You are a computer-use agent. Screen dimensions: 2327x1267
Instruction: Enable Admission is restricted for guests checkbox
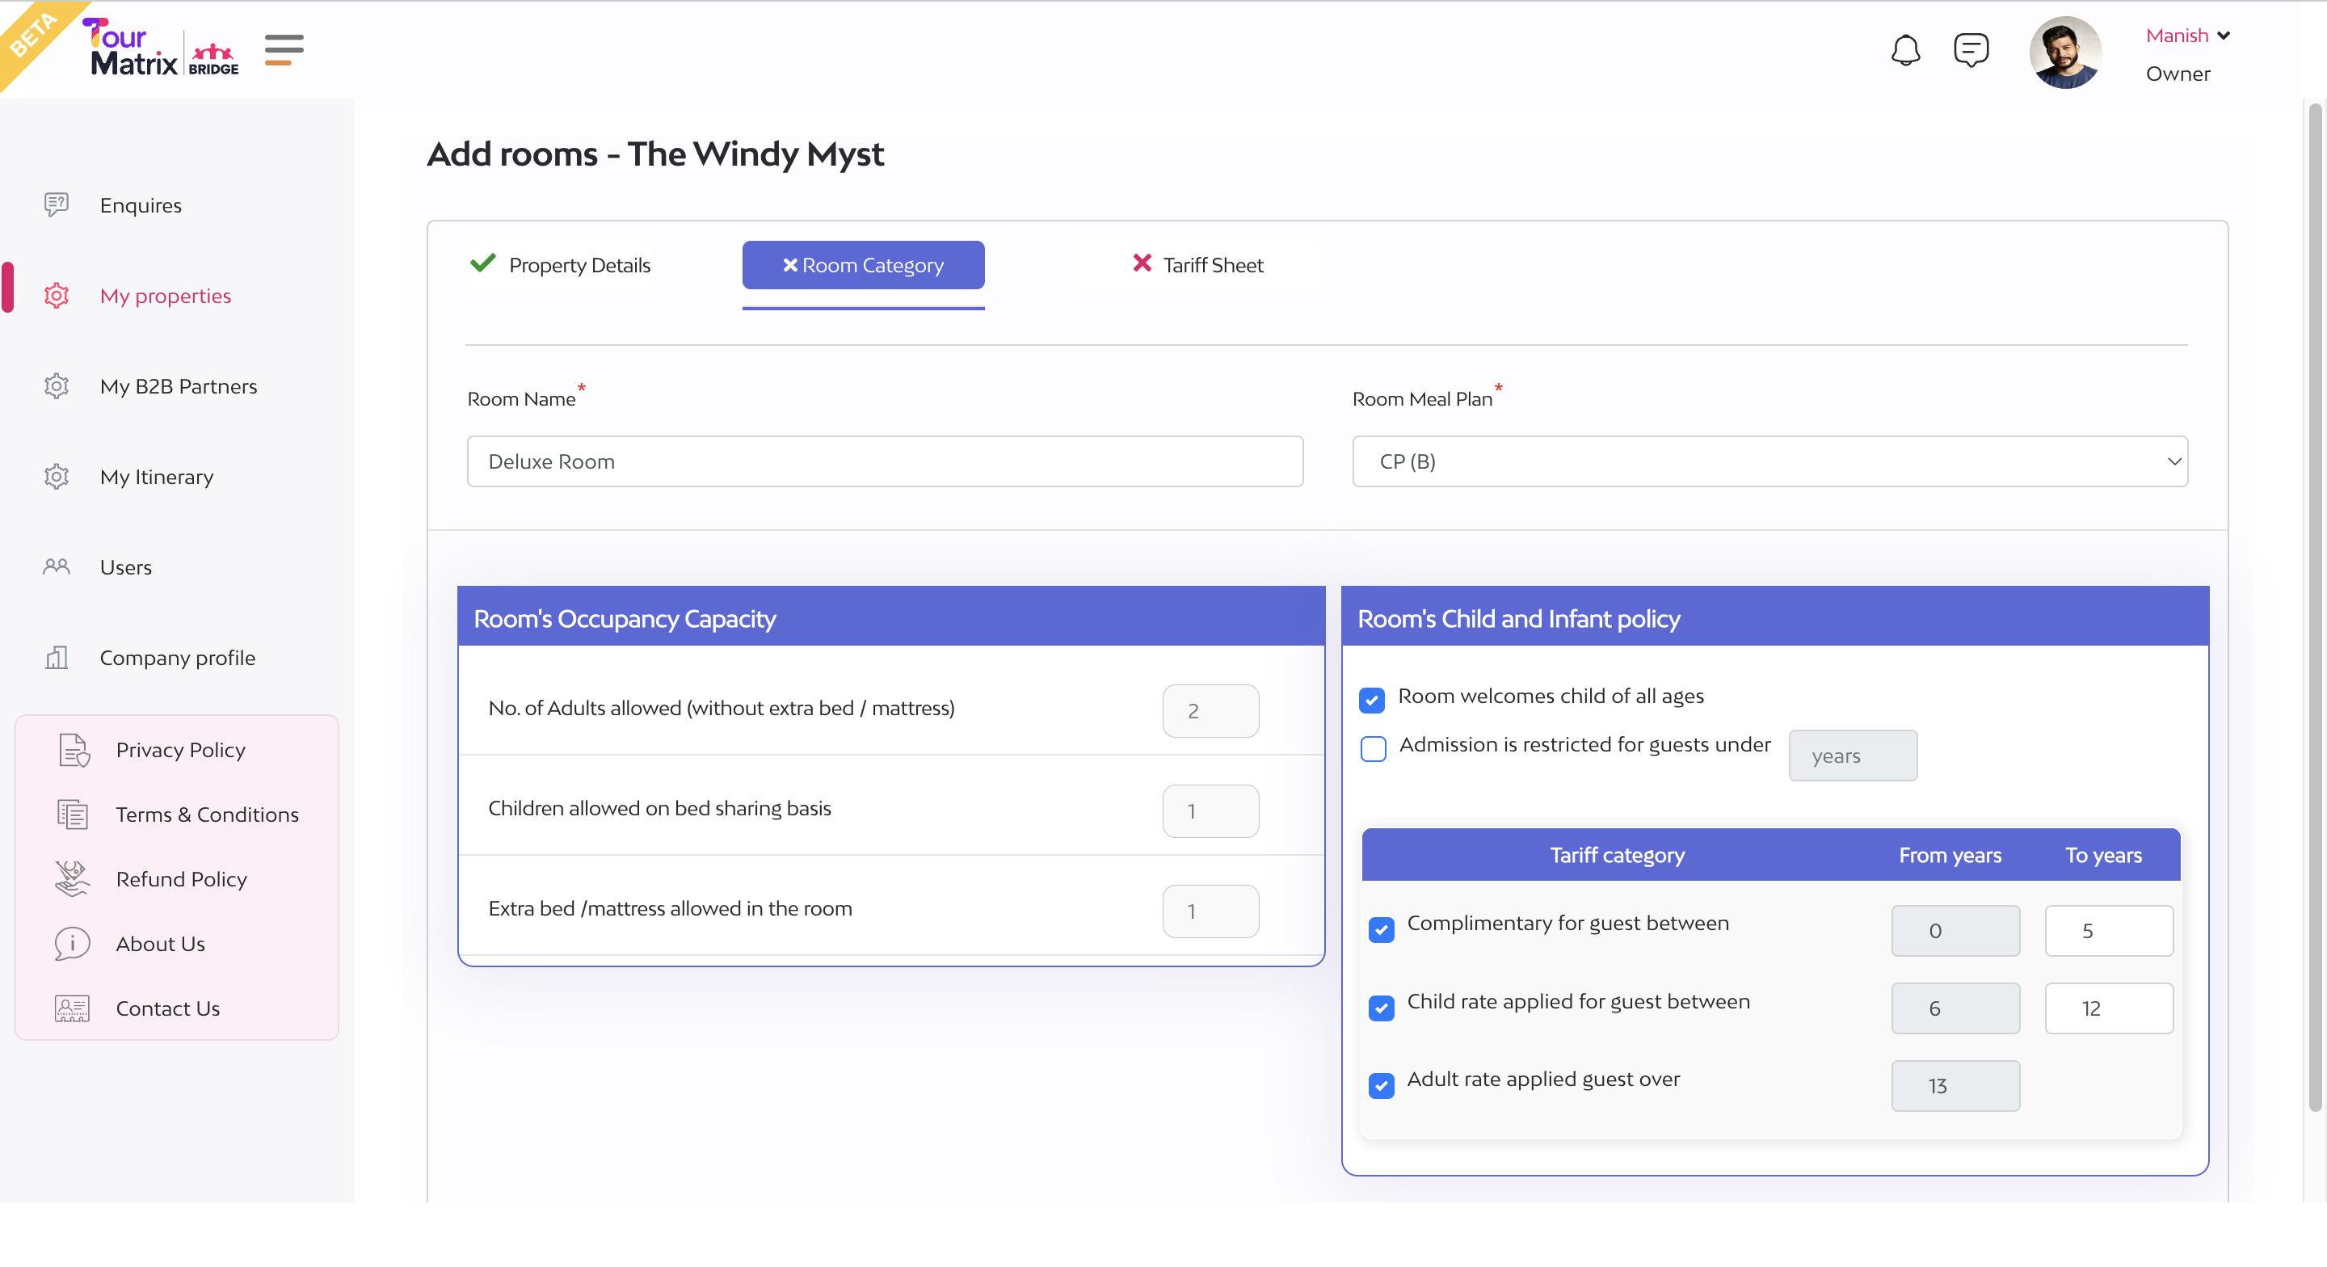(x=1373, y=748)
